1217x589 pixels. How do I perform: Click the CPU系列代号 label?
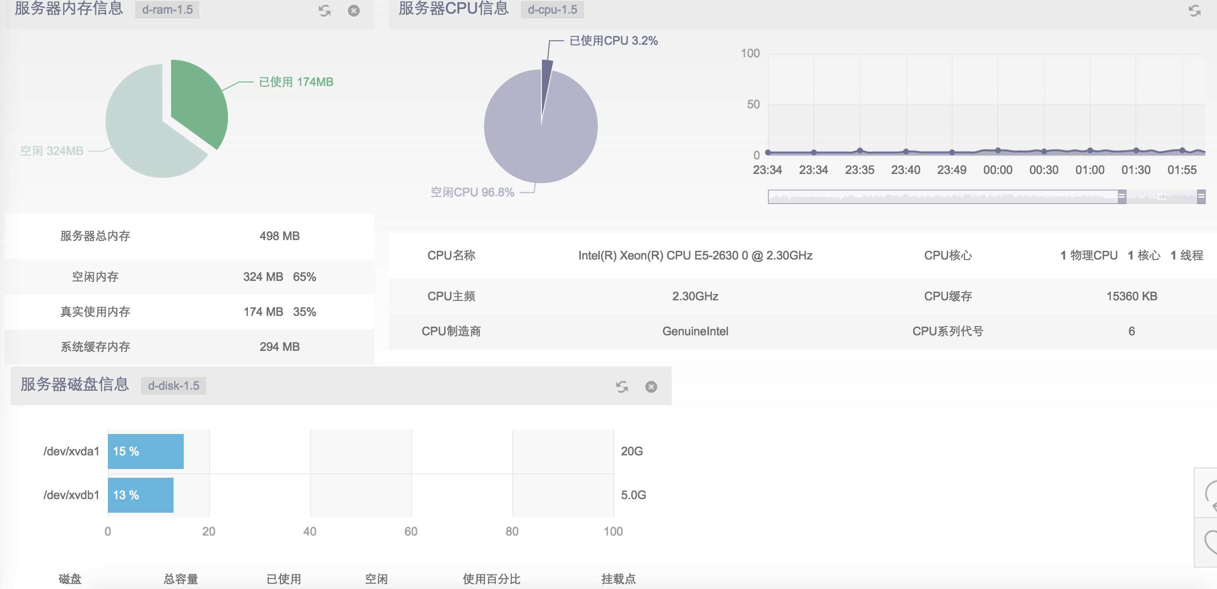click(948, 331)
